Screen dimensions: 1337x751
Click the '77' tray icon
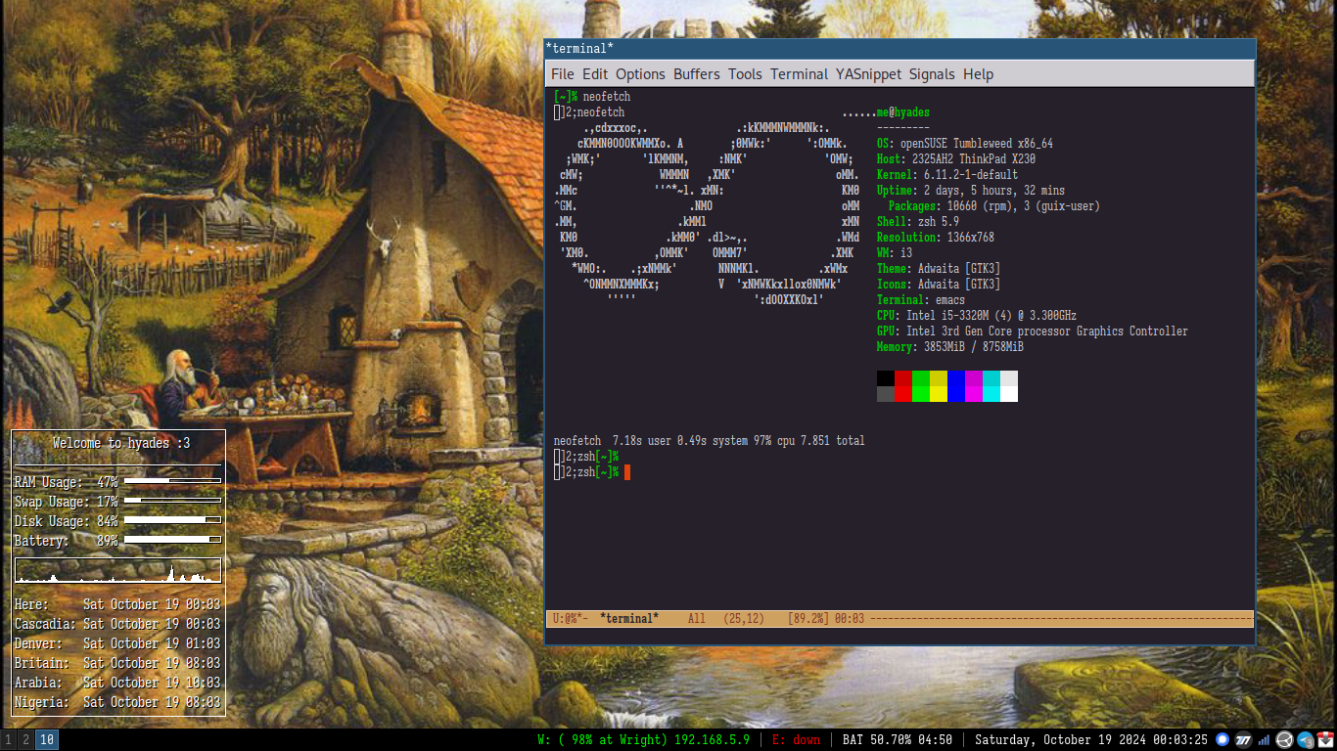tap(1243, 740)
